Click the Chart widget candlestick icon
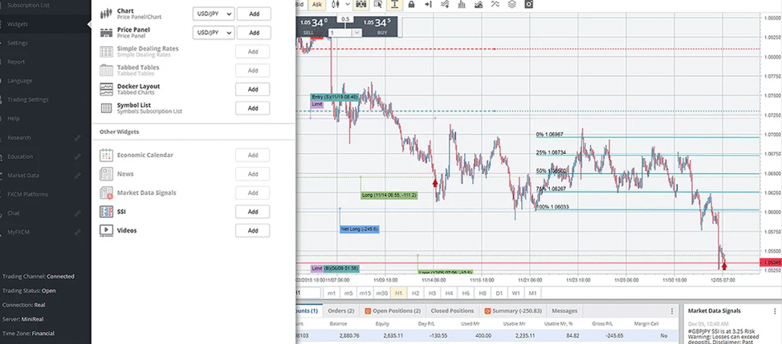782x344 pixels. click(106, 14)
